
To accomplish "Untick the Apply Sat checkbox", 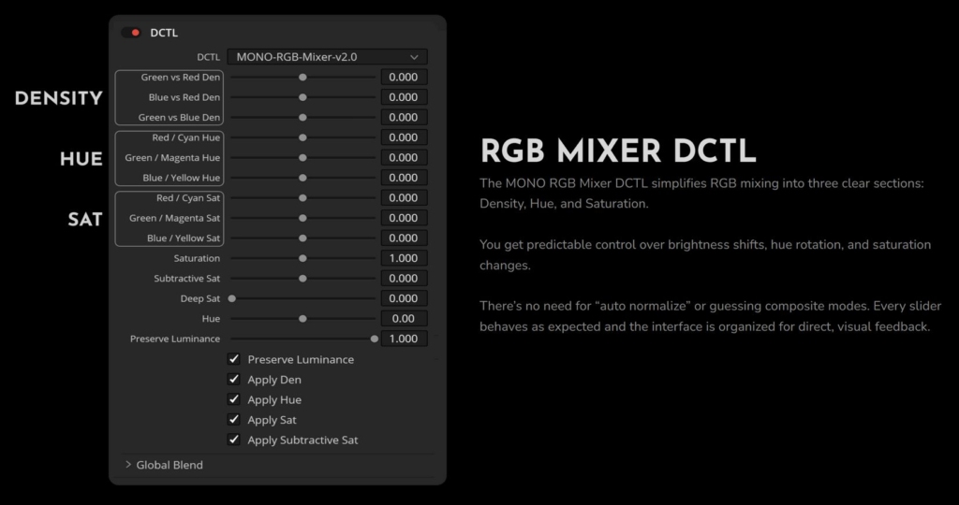I will pyautogui.click(x=233, y=420).
